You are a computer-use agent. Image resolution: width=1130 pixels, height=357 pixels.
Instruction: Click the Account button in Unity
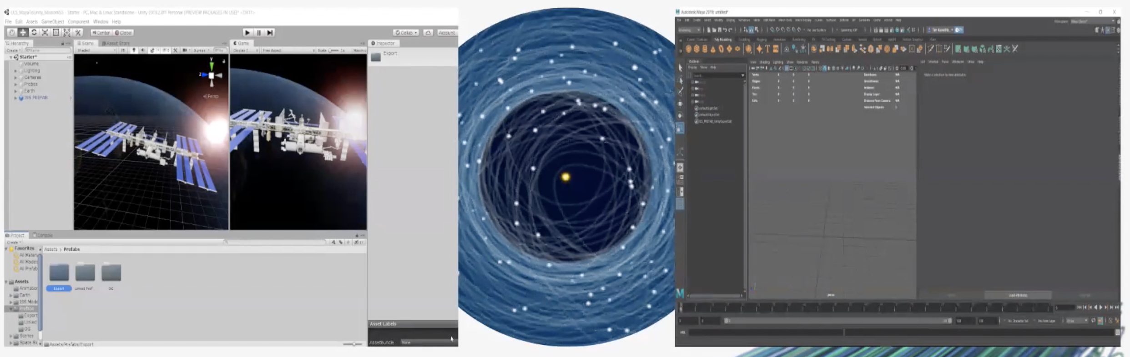(x=446, y=33)
